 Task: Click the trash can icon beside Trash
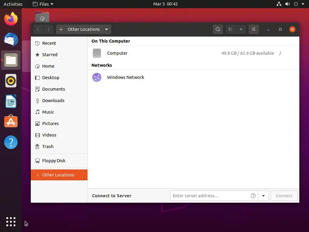pos(37,147)
